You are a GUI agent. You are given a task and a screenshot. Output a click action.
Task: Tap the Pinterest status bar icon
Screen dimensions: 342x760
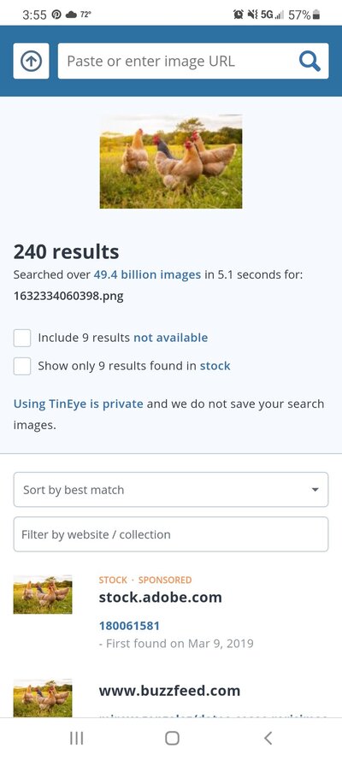pyautogui.click(x=56, y=15)
